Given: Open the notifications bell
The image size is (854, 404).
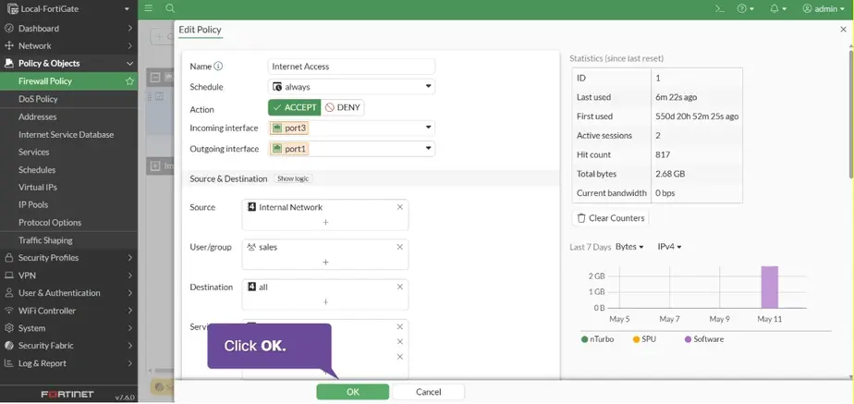Looking at the screenshot, I should pos(778,8).
